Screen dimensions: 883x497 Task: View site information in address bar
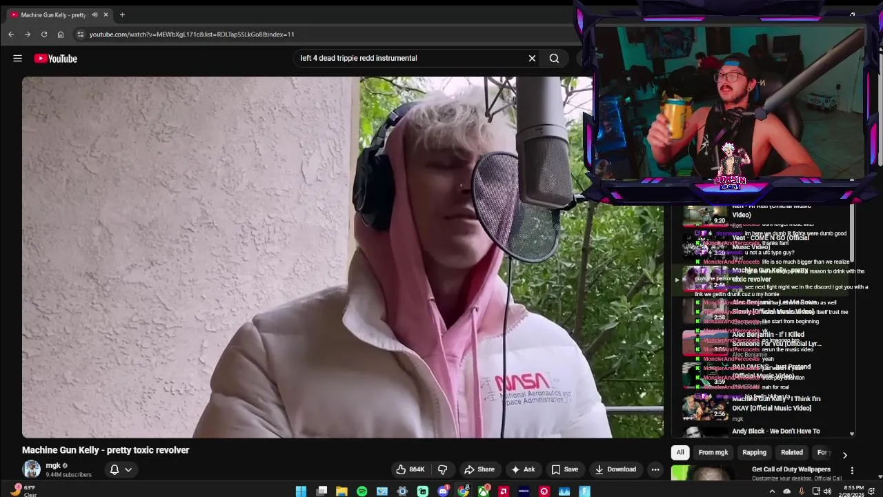coord(80,35)
